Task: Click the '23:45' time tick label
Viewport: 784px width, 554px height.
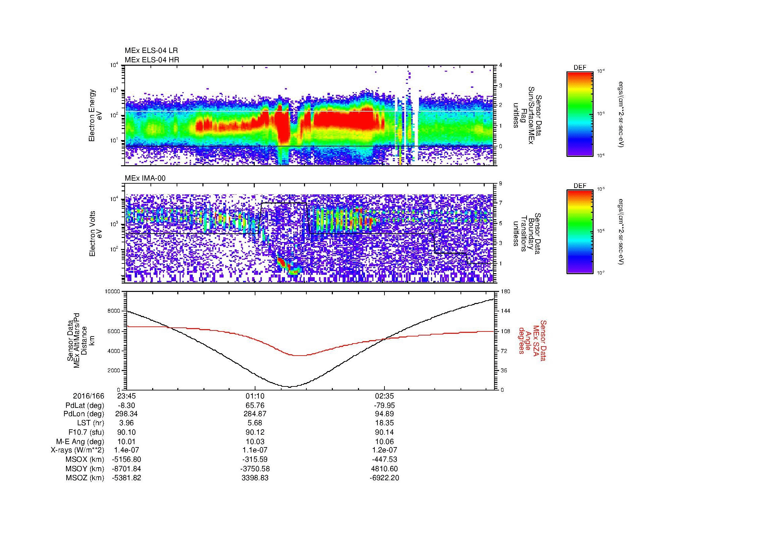Action: [x=126, y=396]
